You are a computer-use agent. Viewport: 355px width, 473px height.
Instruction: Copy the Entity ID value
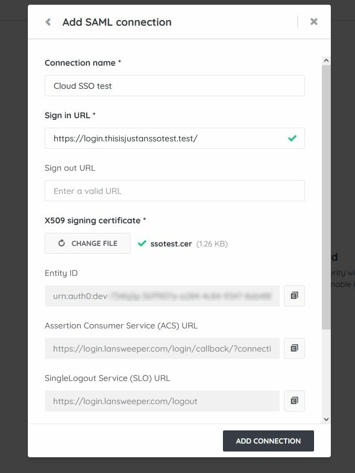pos(295,296)
